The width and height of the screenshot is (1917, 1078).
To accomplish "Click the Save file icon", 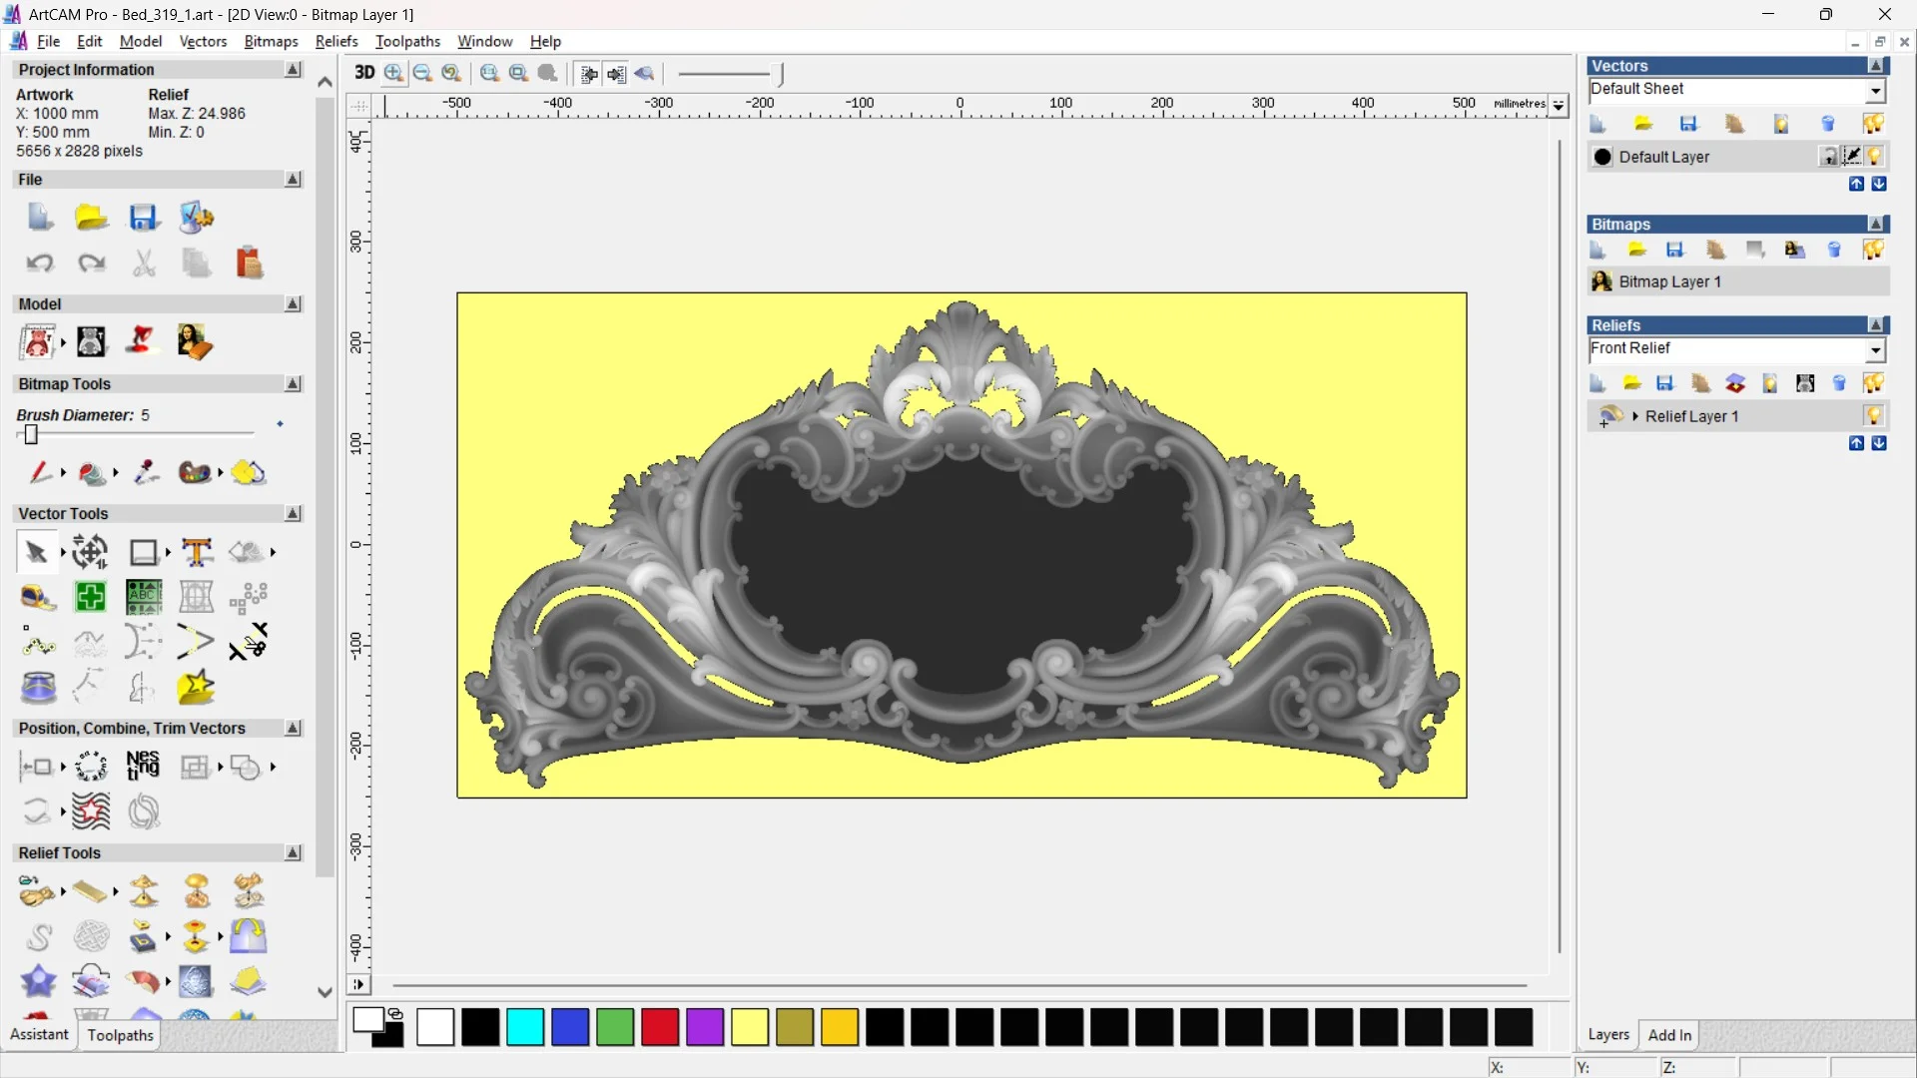I will (x=143, y=218).
